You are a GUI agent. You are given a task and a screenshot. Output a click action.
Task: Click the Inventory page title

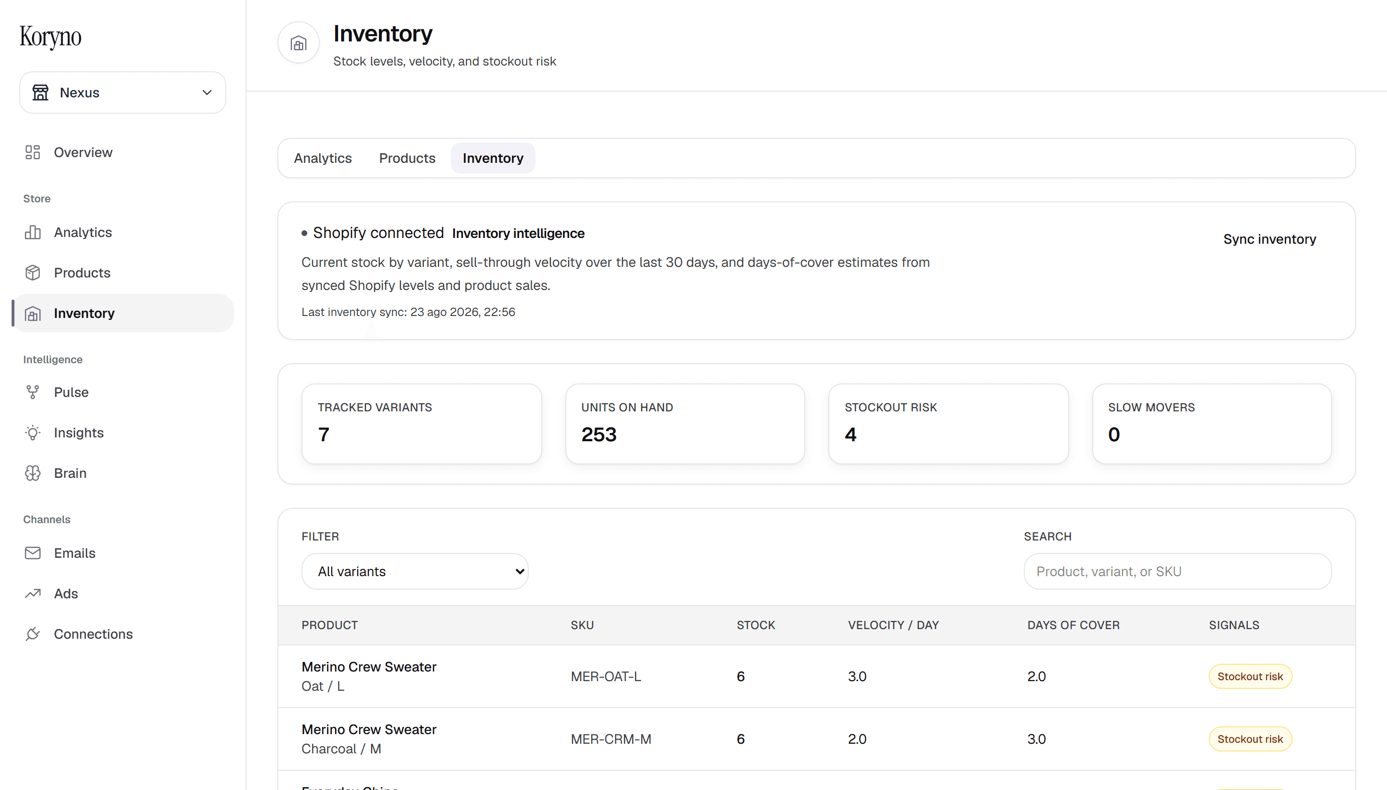pyautogui.click(x=382, y=34)
